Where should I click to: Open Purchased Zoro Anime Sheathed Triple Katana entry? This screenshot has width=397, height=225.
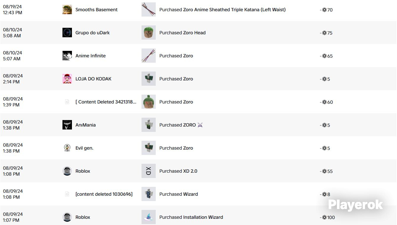coord(223,10)
